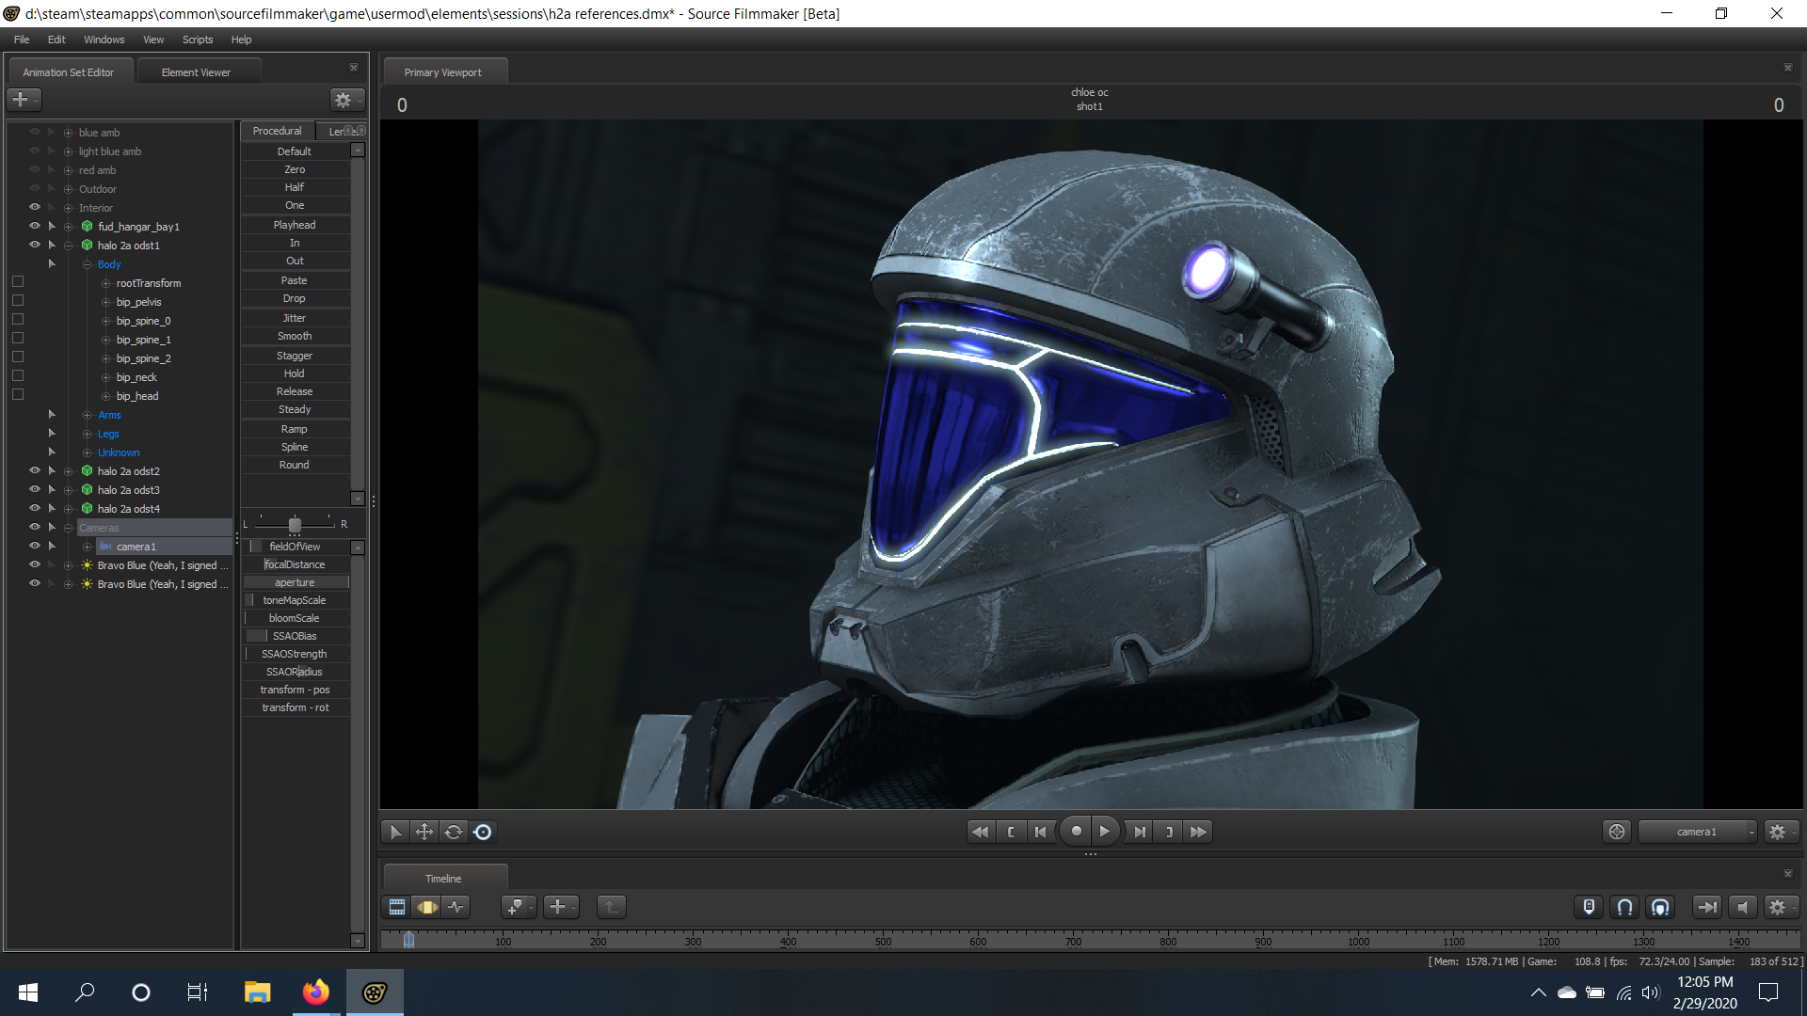Viewport: 1807px width, 1016px height.
Task: Apply the Default preset
Action: [295, 151]
